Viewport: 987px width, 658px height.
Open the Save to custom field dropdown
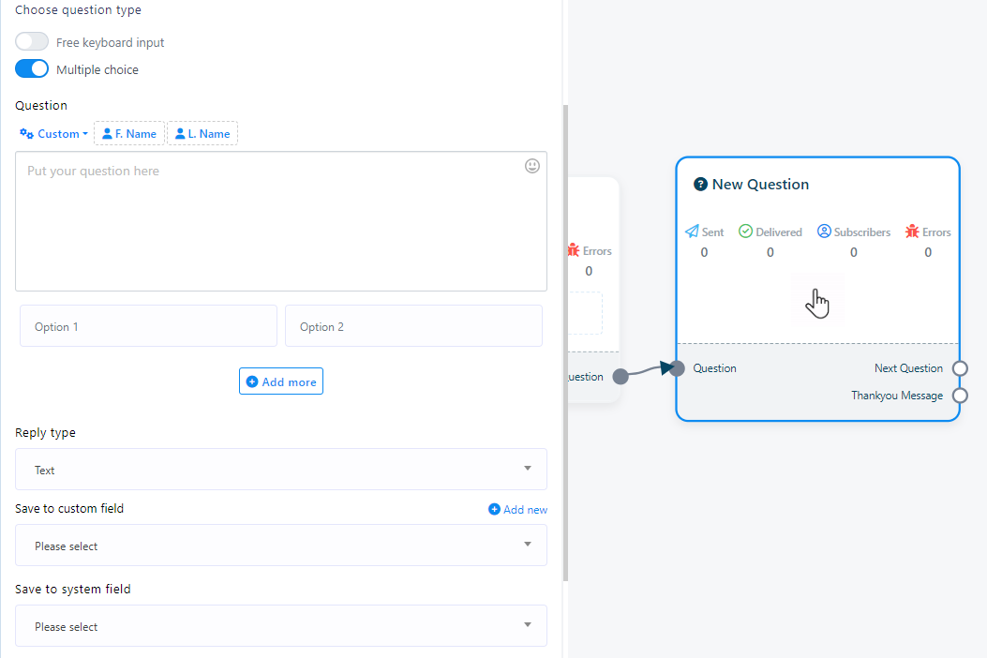280,546
